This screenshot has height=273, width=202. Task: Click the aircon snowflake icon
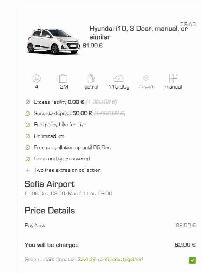[146, 78]
